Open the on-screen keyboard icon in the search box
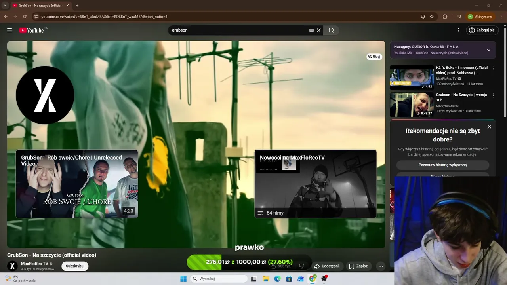 pos(311,30)
